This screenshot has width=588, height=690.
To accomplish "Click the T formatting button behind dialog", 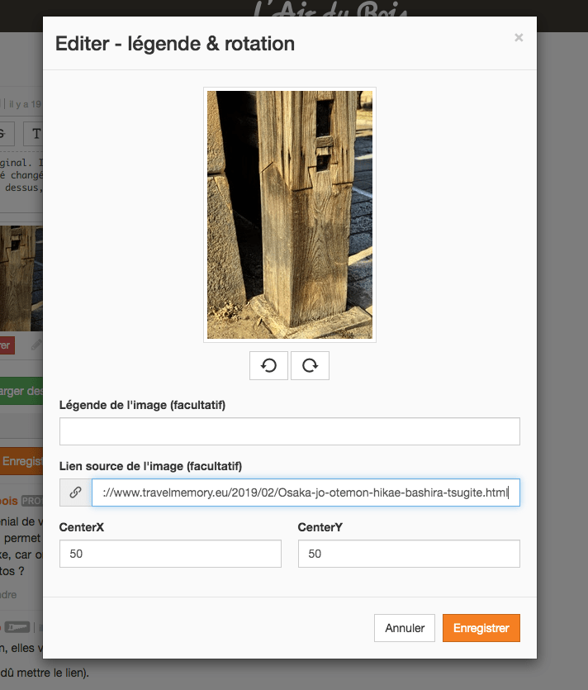I will [x=33, y=134].
